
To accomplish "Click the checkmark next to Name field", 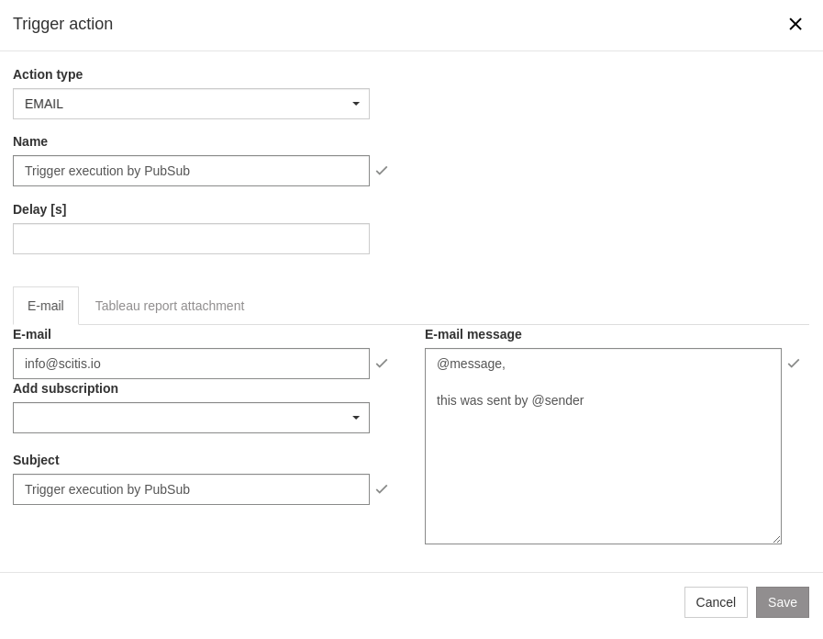I will point(382,171).
